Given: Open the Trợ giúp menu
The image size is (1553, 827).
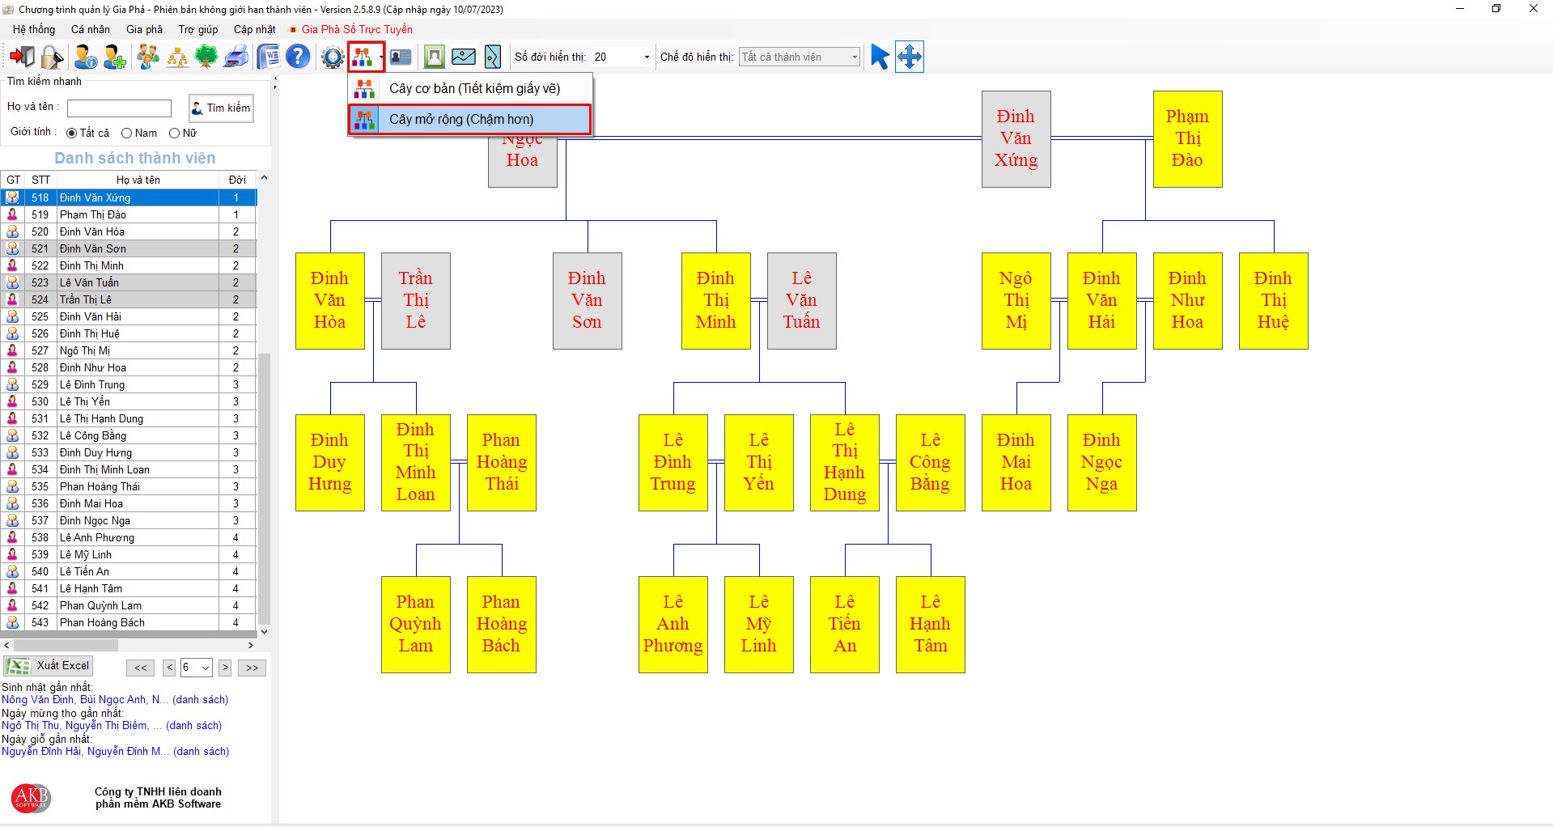Looking at the screenshot, I should [x=198, y=29].
